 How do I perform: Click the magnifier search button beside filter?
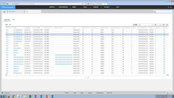153,25
